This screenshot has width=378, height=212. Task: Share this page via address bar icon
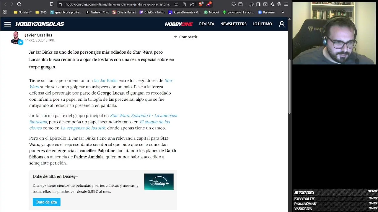[192, 4]
